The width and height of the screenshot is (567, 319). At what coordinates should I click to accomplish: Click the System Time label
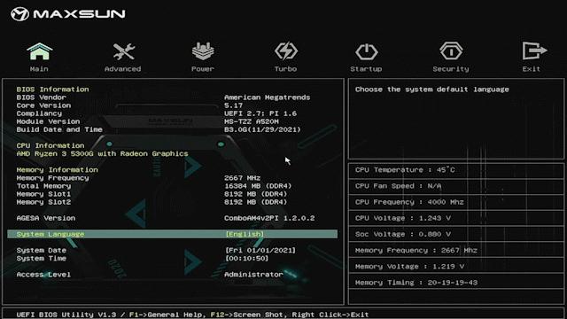(x=42, y=258)
